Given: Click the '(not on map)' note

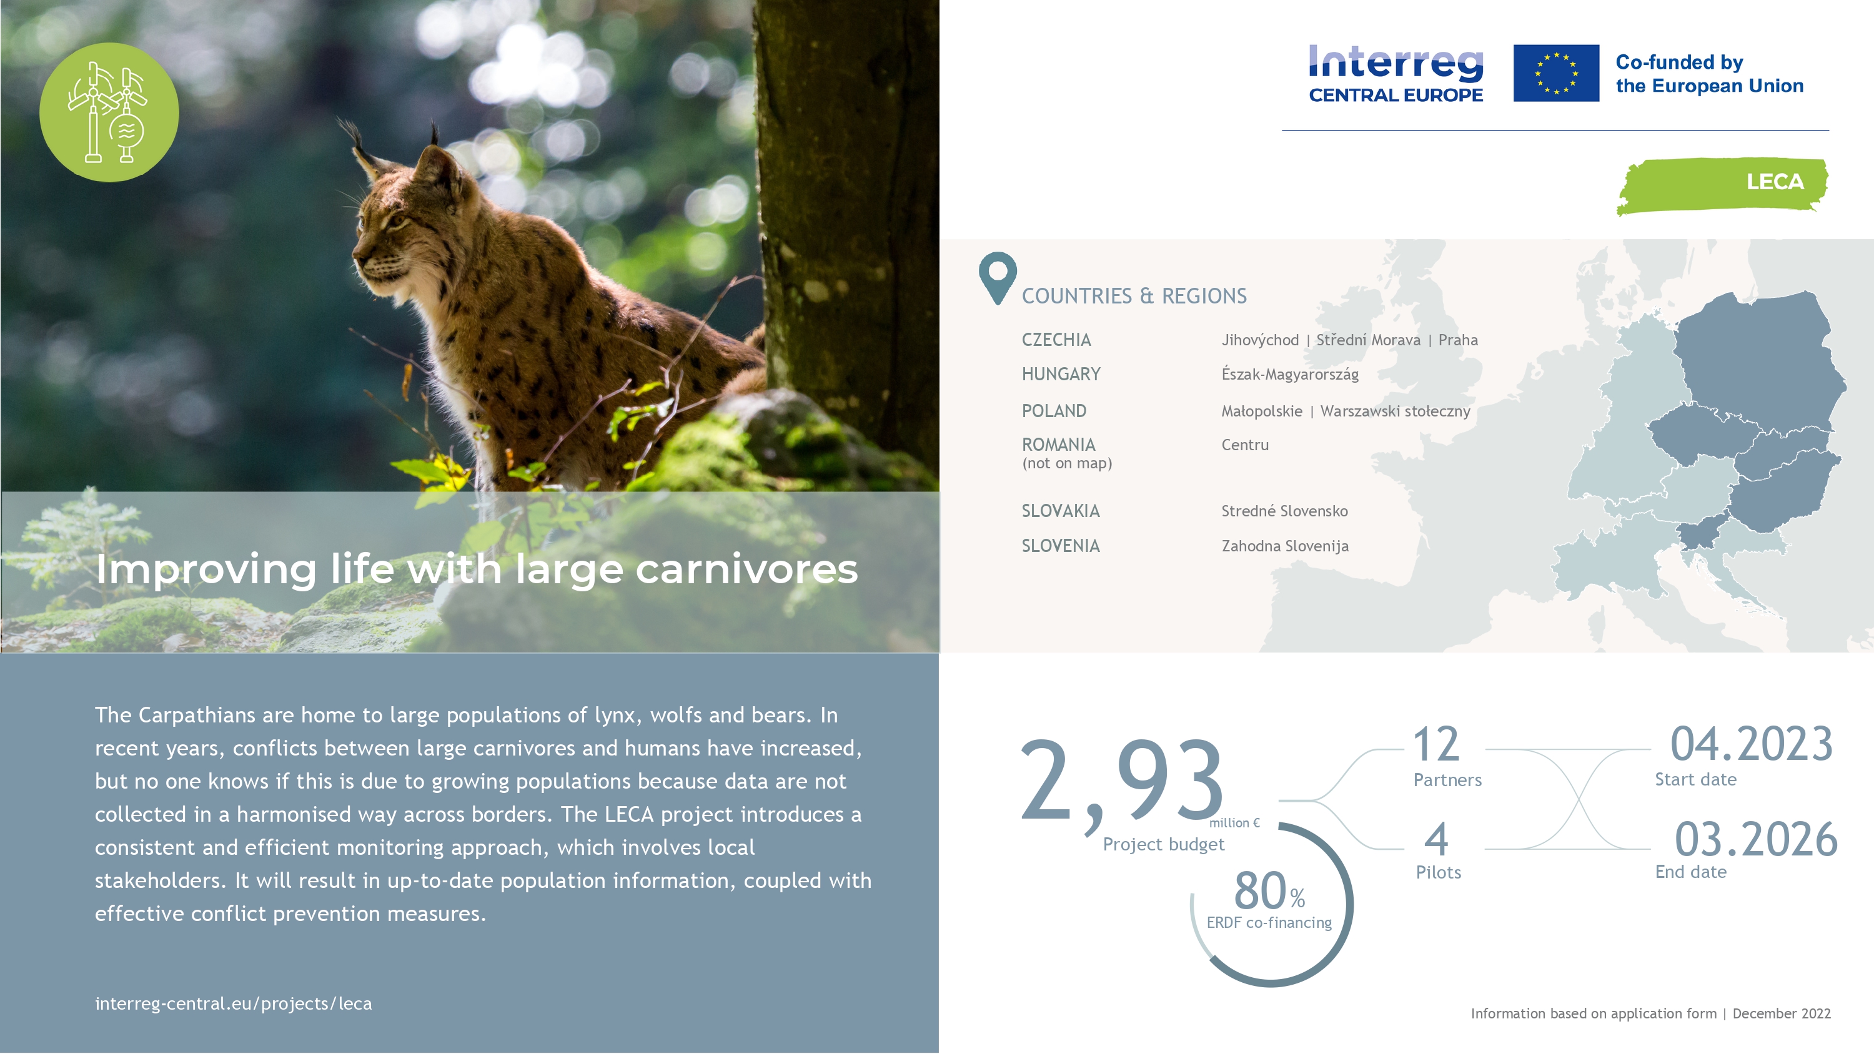Looking at the screenshot, I should pos(1066,463).
